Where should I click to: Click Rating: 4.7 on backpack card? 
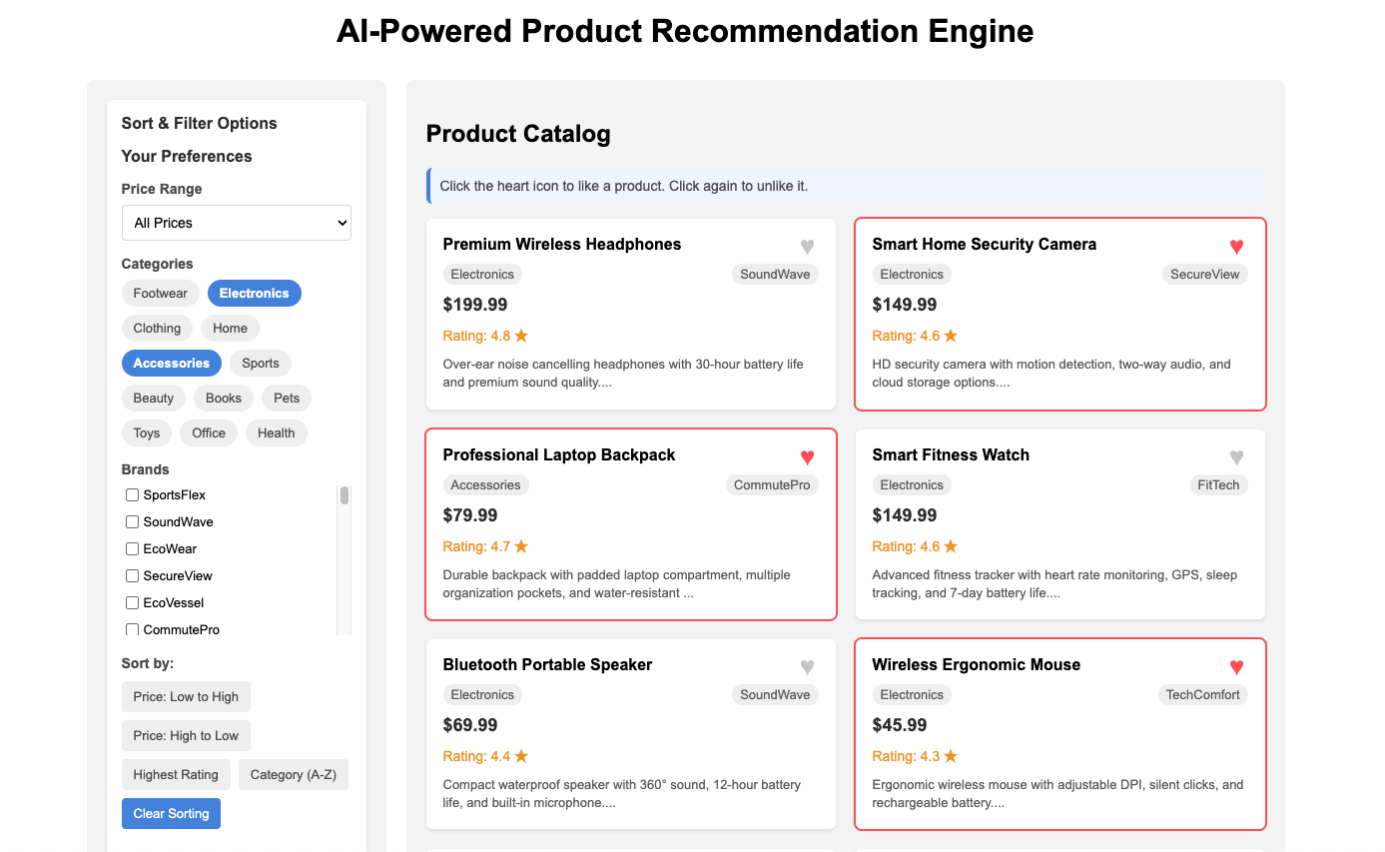tap(485, 546)
